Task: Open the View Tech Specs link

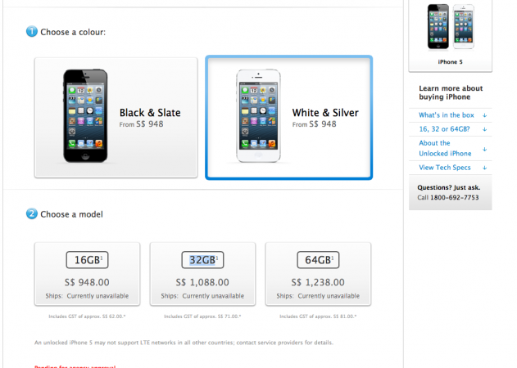Action: click(x=444, y=168)
